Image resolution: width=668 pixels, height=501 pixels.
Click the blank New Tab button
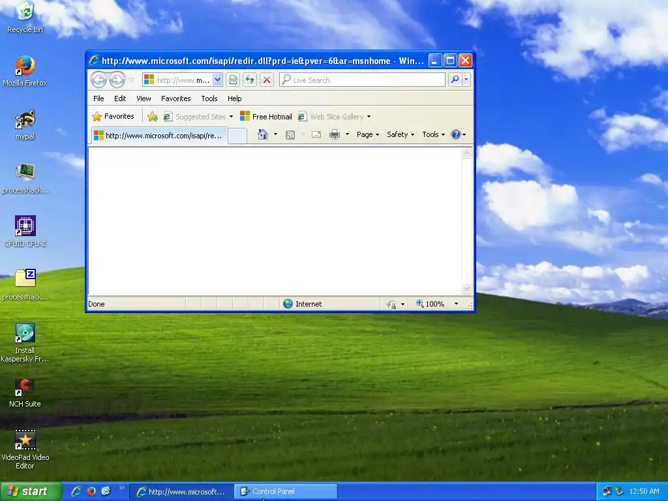237,136
